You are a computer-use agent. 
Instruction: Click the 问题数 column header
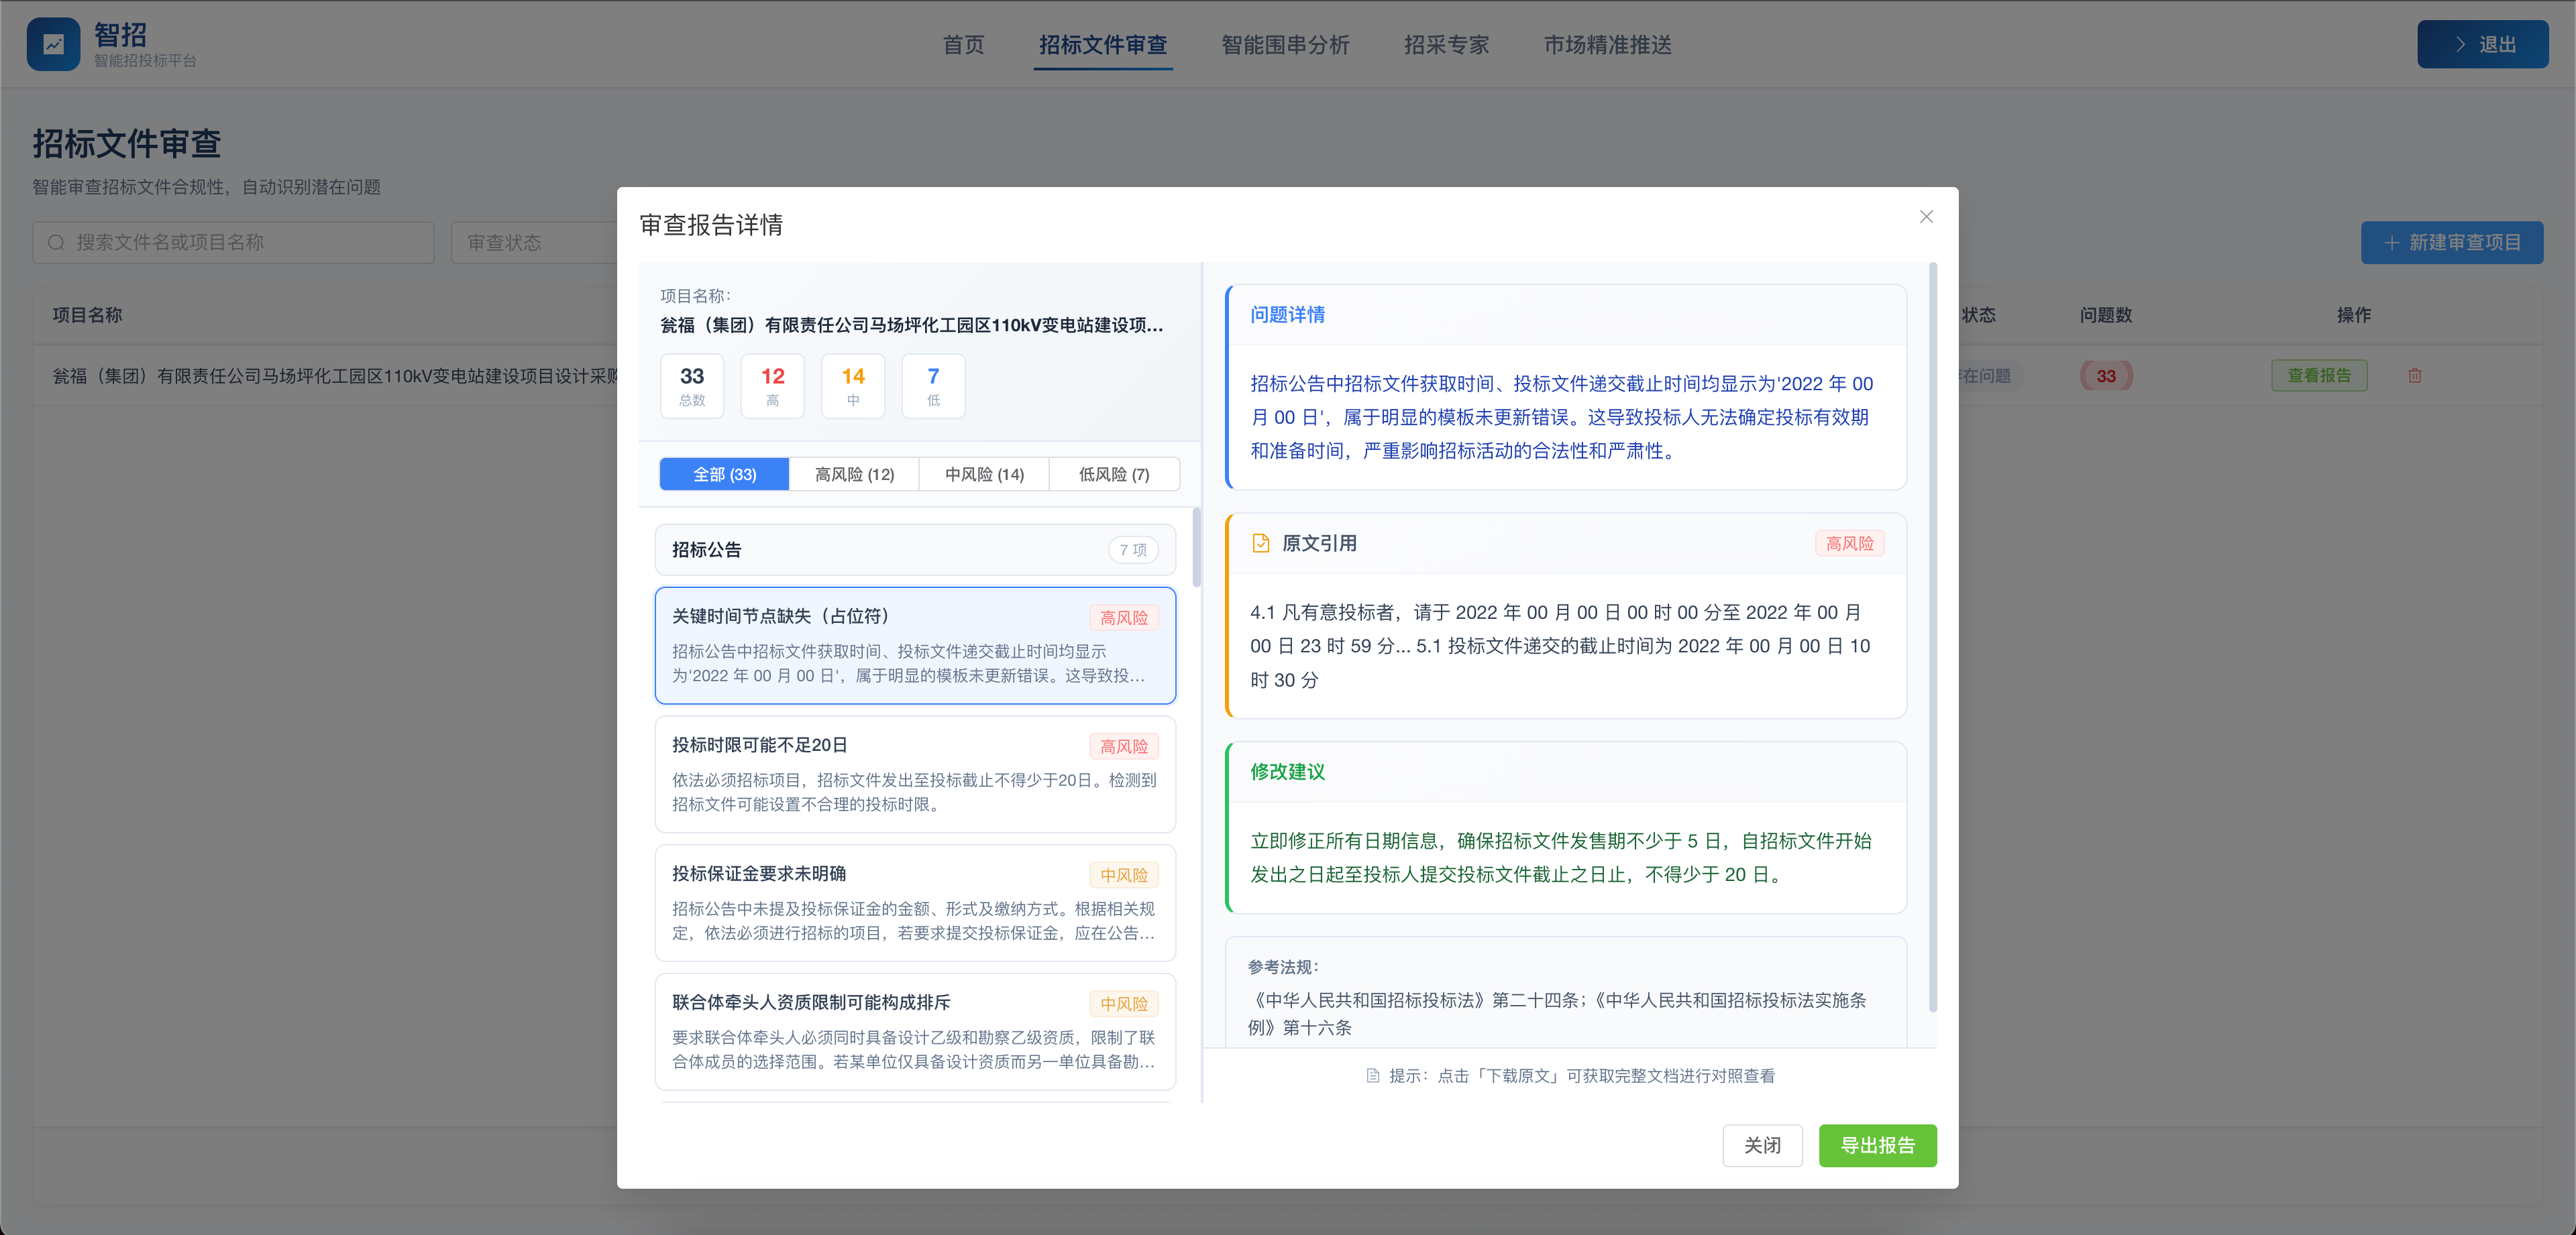pos(2106,314)
